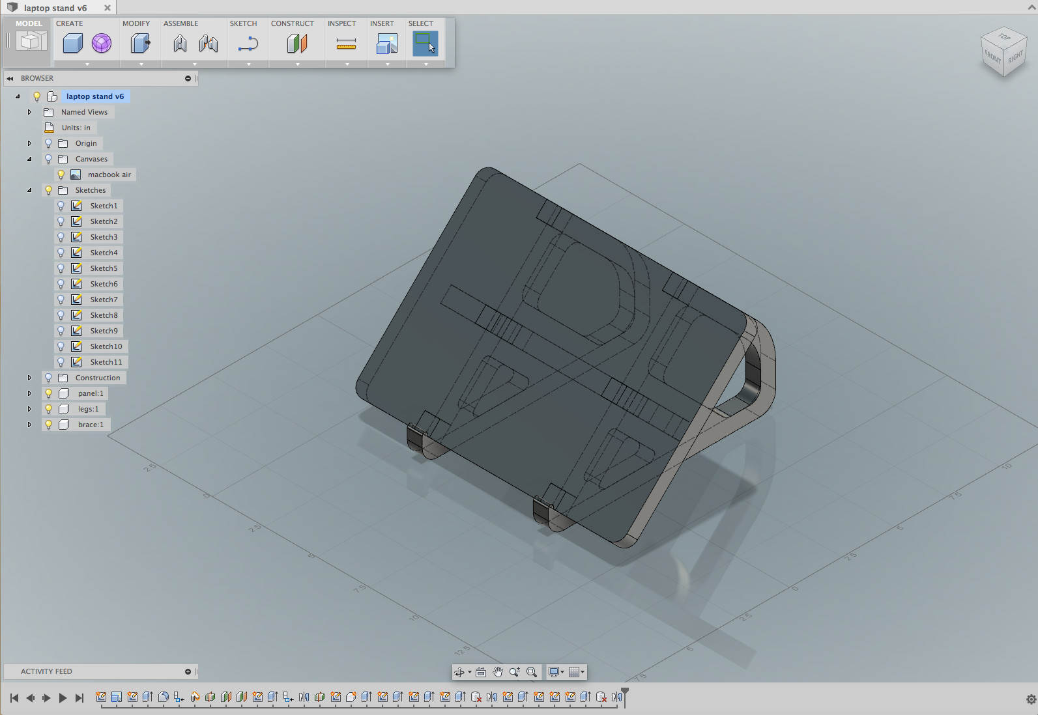This screenshot has width=1038, height=715.
Task: Click the Construct offset plane icon
Action: coord(297,44)
